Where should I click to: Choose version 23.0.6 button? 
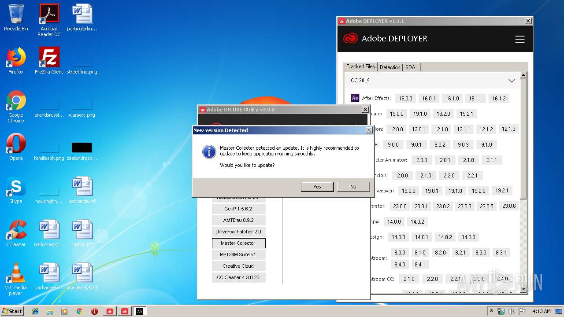(x=509, y=206)
